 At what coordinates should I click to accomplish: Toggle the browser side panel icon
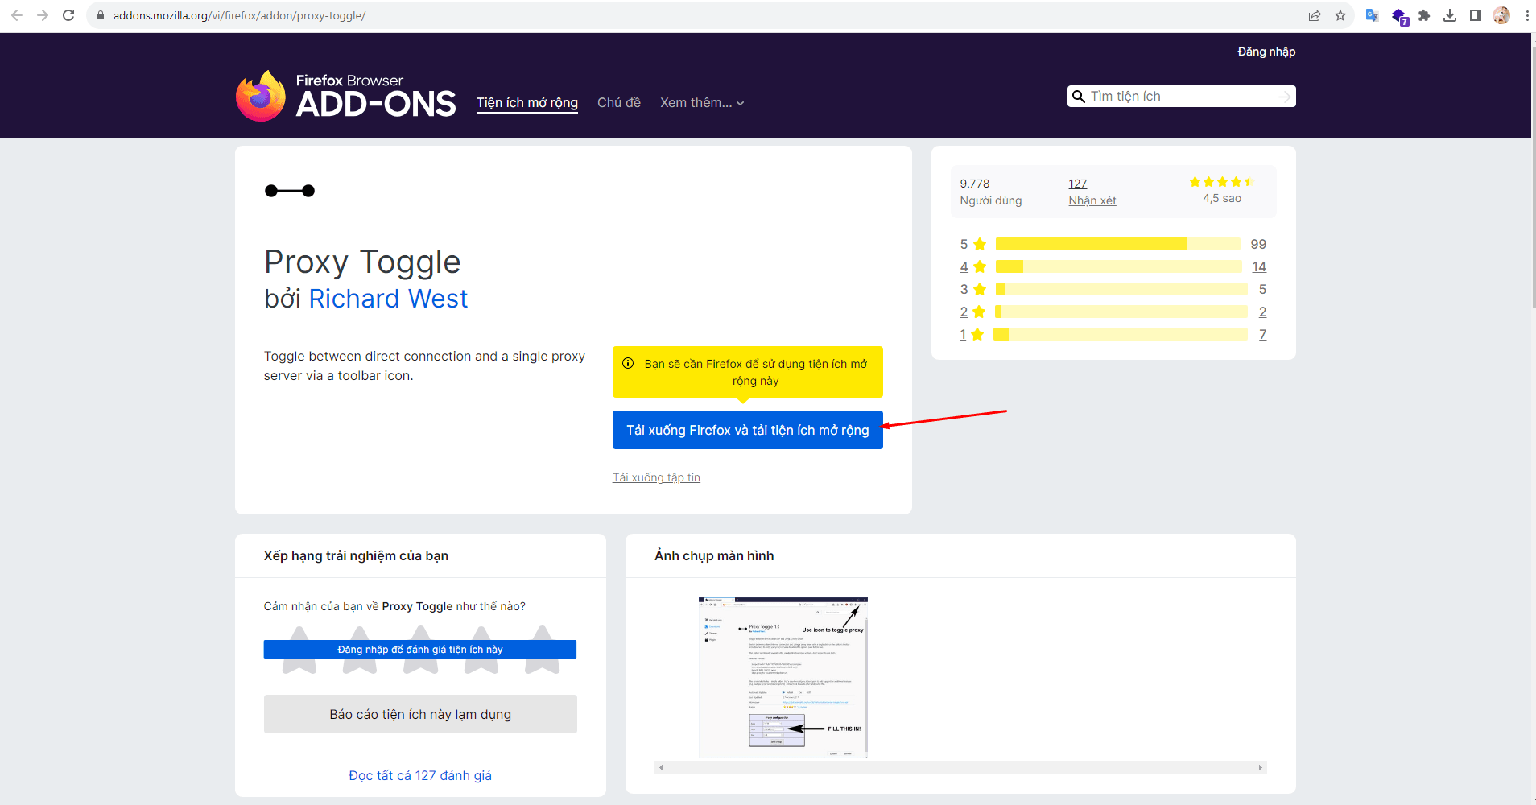1476,15
